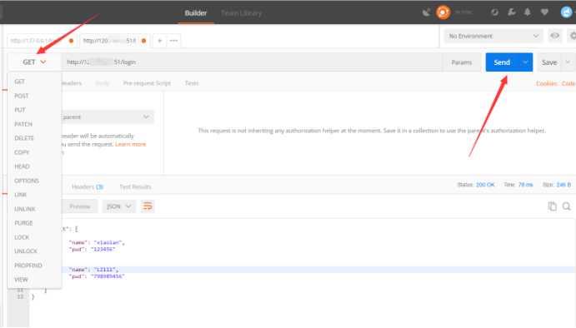
Task: Click the heart icon in header
Action: (x=544, y=12)
